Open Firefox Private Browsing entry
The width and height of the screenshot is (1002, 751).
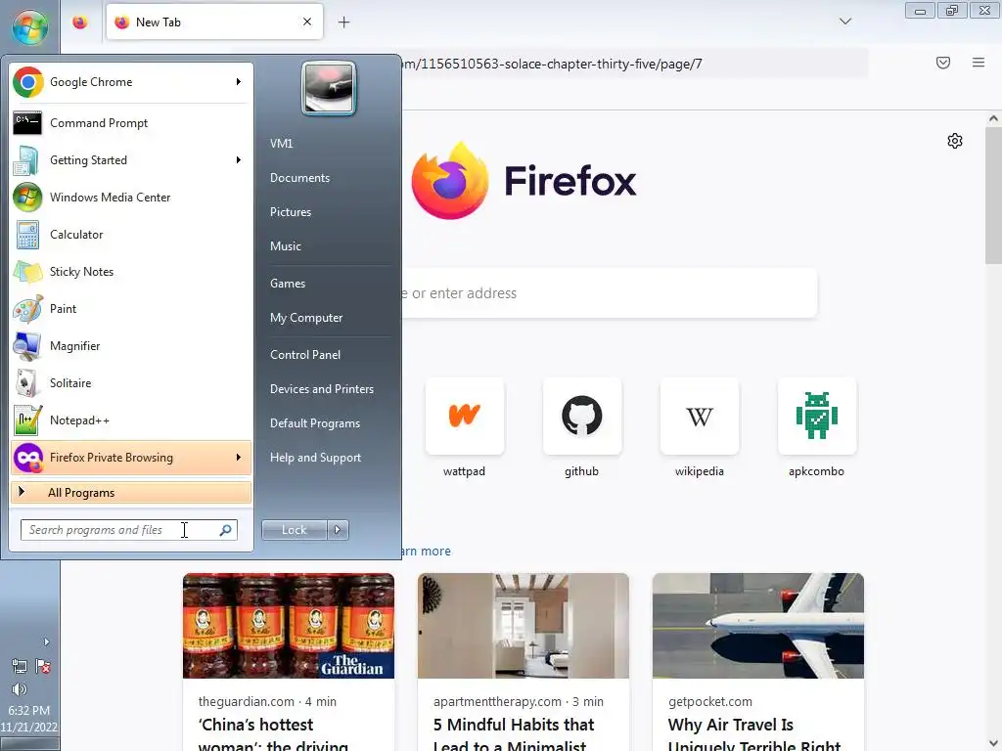click(x=130, y=458)
